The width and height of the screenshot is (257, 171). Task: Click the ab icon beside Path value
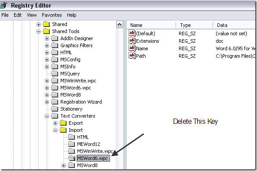point(132,56)
